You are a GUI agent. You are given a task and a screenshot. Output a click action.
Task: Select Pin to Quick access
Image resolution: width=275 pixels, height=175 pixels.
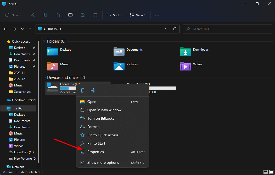pyautogui.click(x=113, y=135)
